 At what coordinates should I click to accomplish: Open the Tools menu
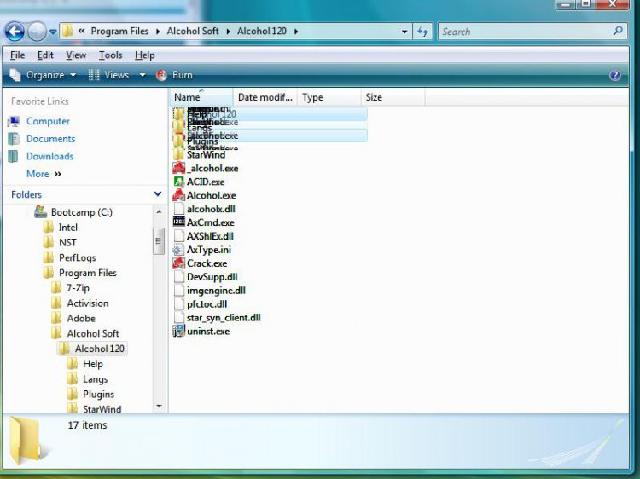[110, 55]
